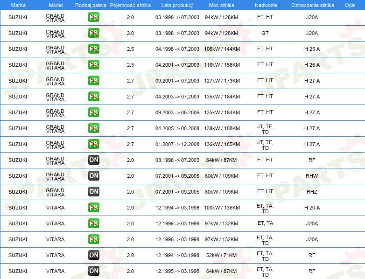Click the Marka column header
The height and width of the screenshot is (279, 365).
click(x=18, y=5)
